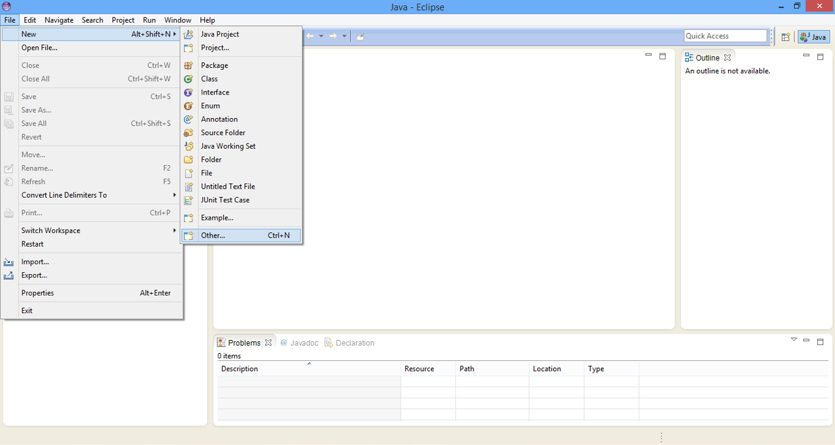Screen dimensions: 835x445
Task: Switch to the Java perspective
Action: click(x=812, y=36)
